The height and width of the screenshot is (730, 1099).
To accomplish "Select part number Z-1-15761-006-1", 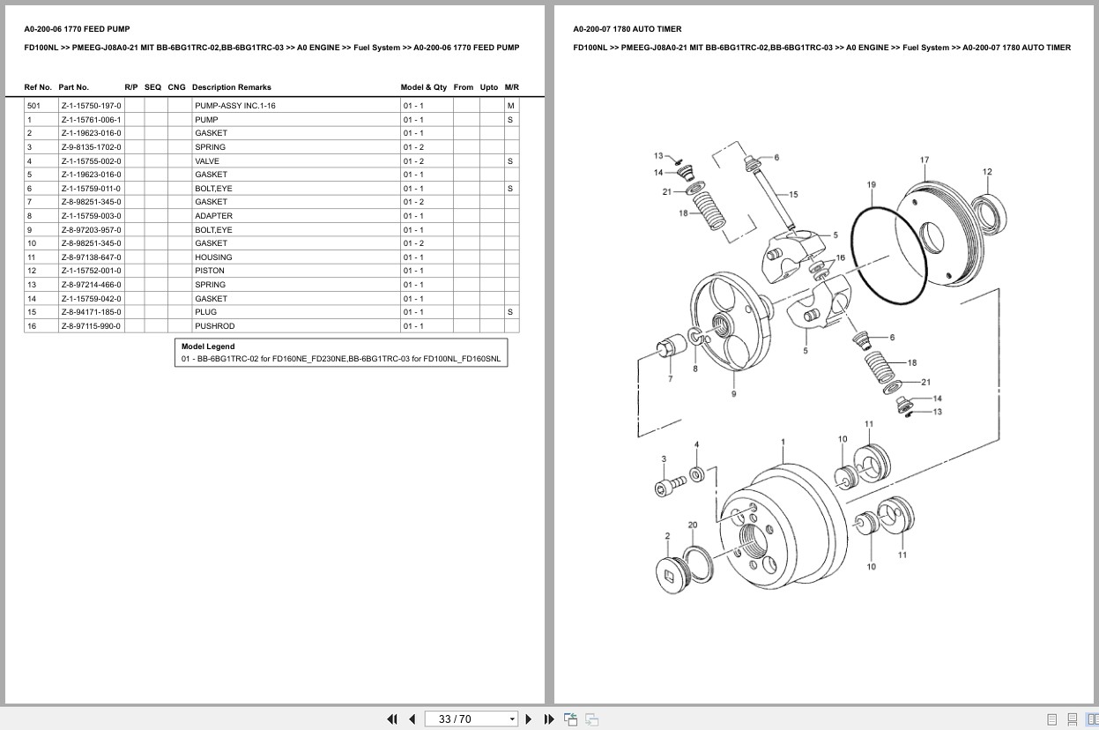I will [91, 119].
